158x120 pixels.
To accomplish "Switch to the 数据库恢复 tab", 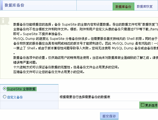I will 145,7.
